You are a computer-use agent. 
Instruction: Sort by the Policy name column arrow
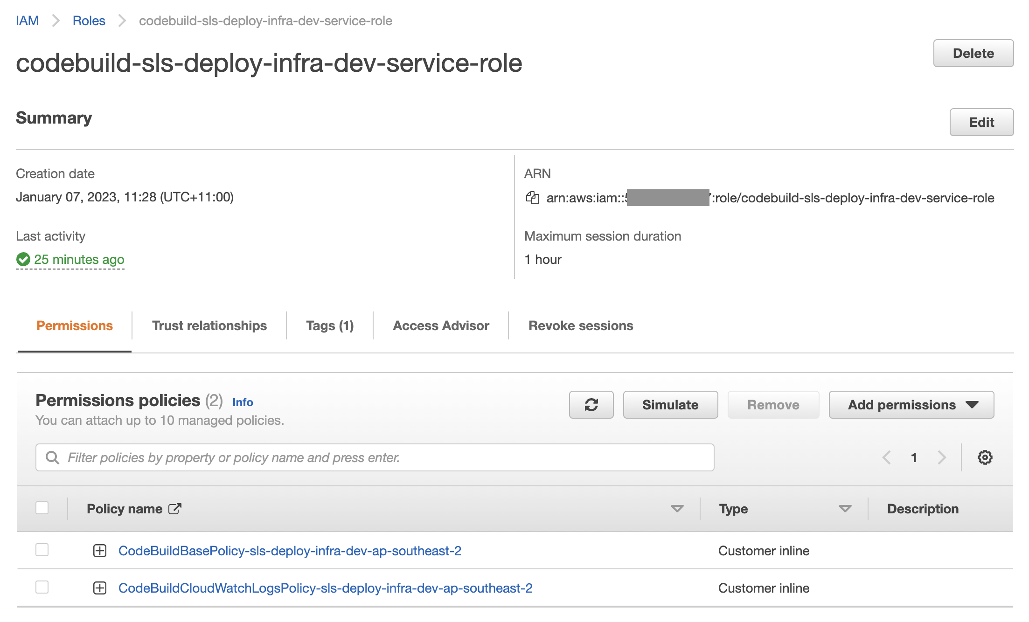pyautogui.click(x=677, y=509)
